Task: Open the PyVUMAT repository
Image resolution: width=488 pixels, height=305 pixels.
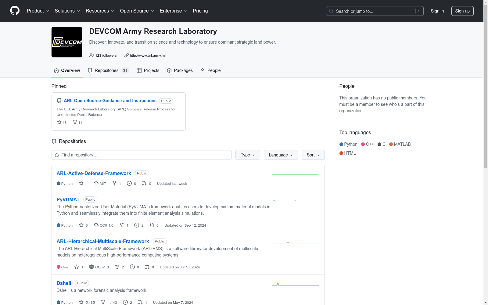Action: 68,199
